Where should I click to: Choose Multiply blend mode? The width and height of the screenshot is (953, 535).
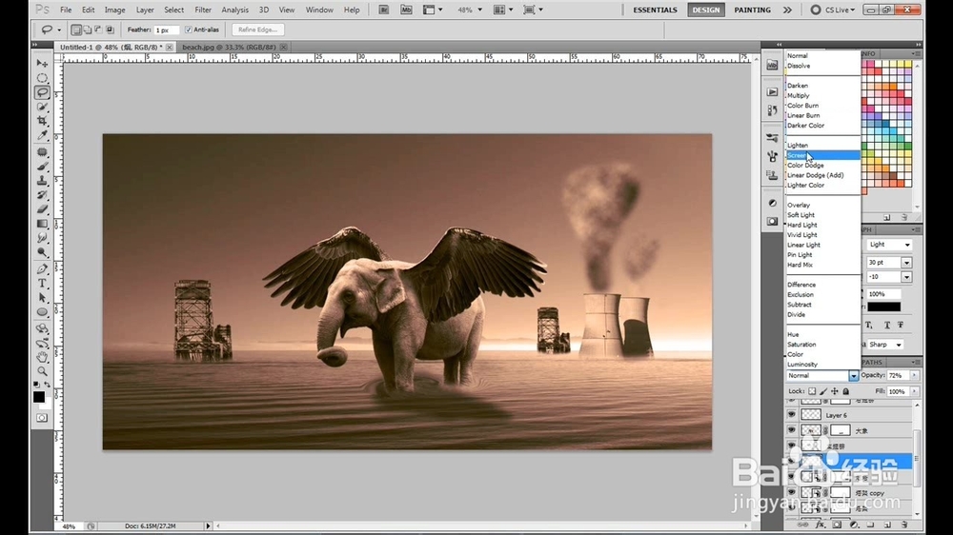[x=823, y=95]
